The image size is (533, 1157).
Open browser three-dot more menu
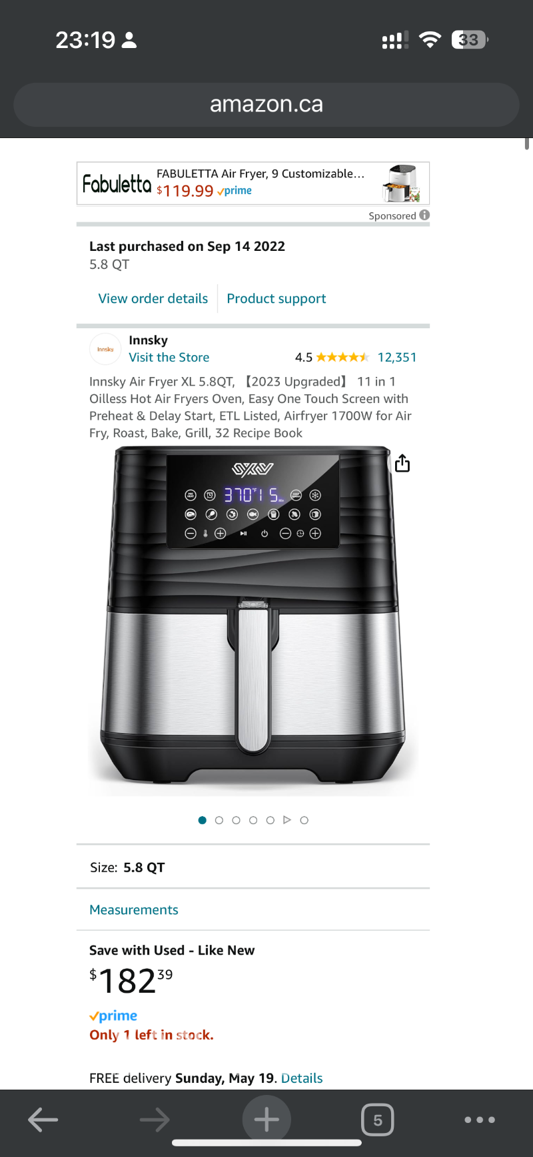click(x=480, y=1120)
